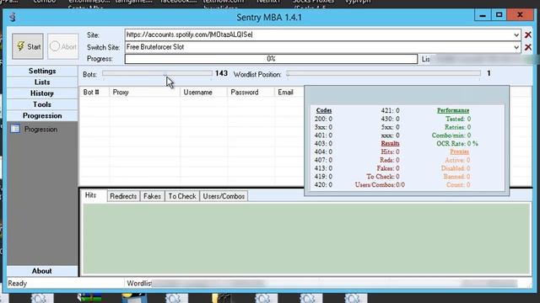Click the '200: 0' code counter
Screen dimensions: 540x303
click(x=323, y=119)
